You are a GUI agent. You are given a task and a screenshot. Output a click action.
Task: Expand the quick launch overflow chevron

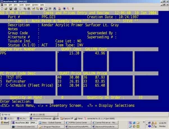click(x=144, y=122)
